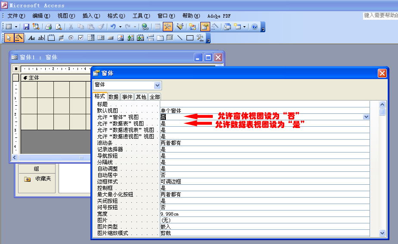Click the Undo arrow icon

113,27
